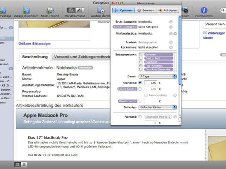Check the Preisvorschlag checkbox
The width and height of the screenshot is (226, 169).
pos(146,95)
